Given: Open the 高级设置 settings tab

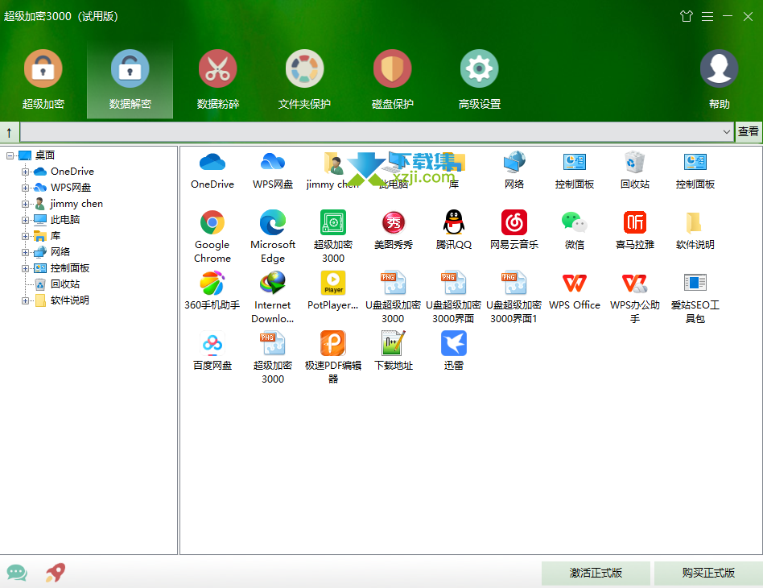Looking at the screenshot, I should tap(480, 80).
